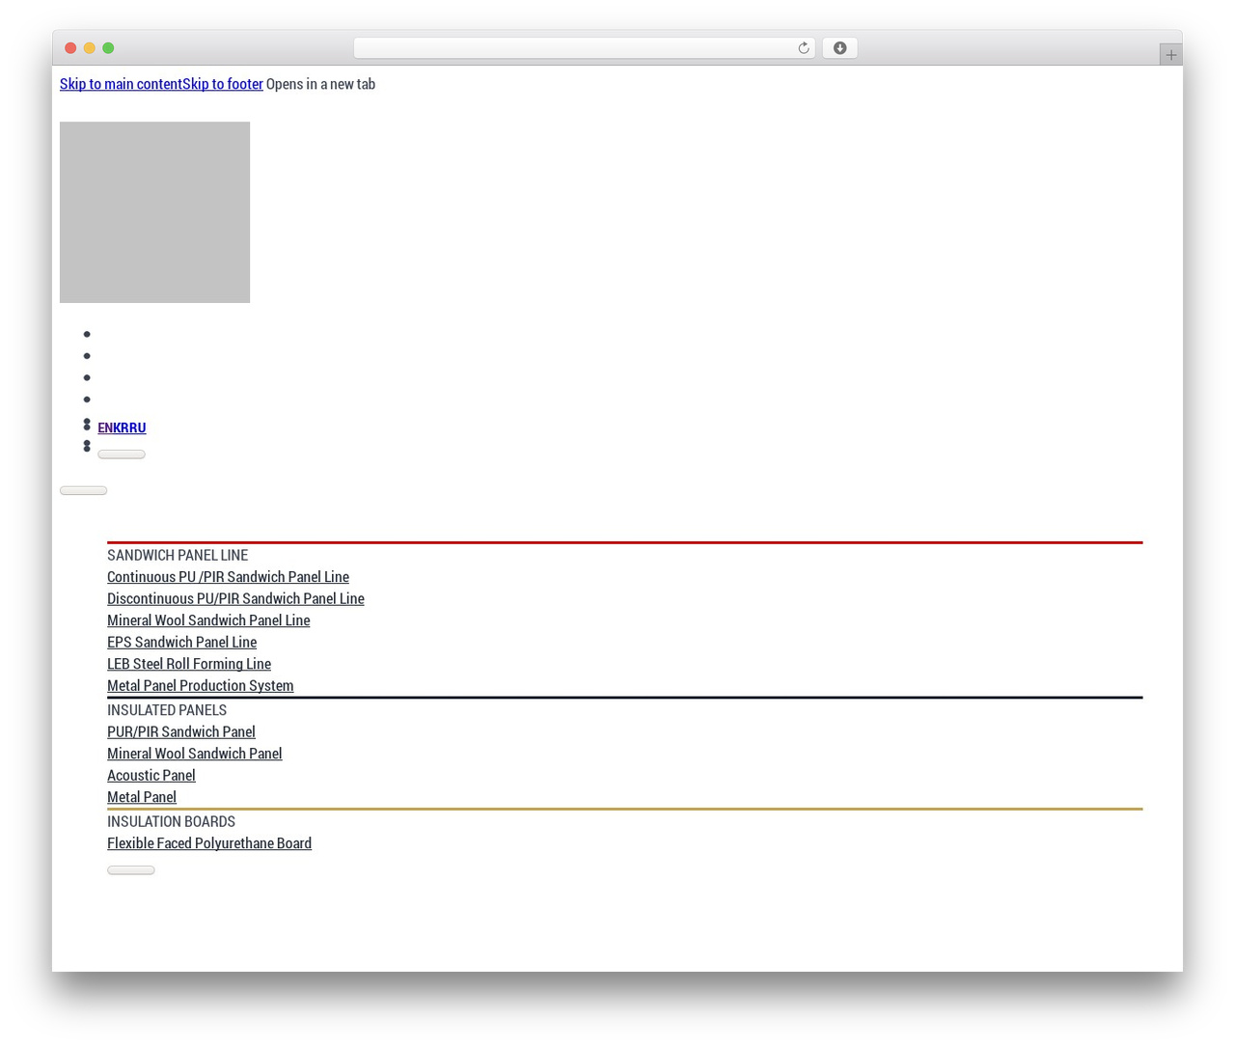
Task: Open EPS Sandwich Panel Line page
Action: click(181, 642)
